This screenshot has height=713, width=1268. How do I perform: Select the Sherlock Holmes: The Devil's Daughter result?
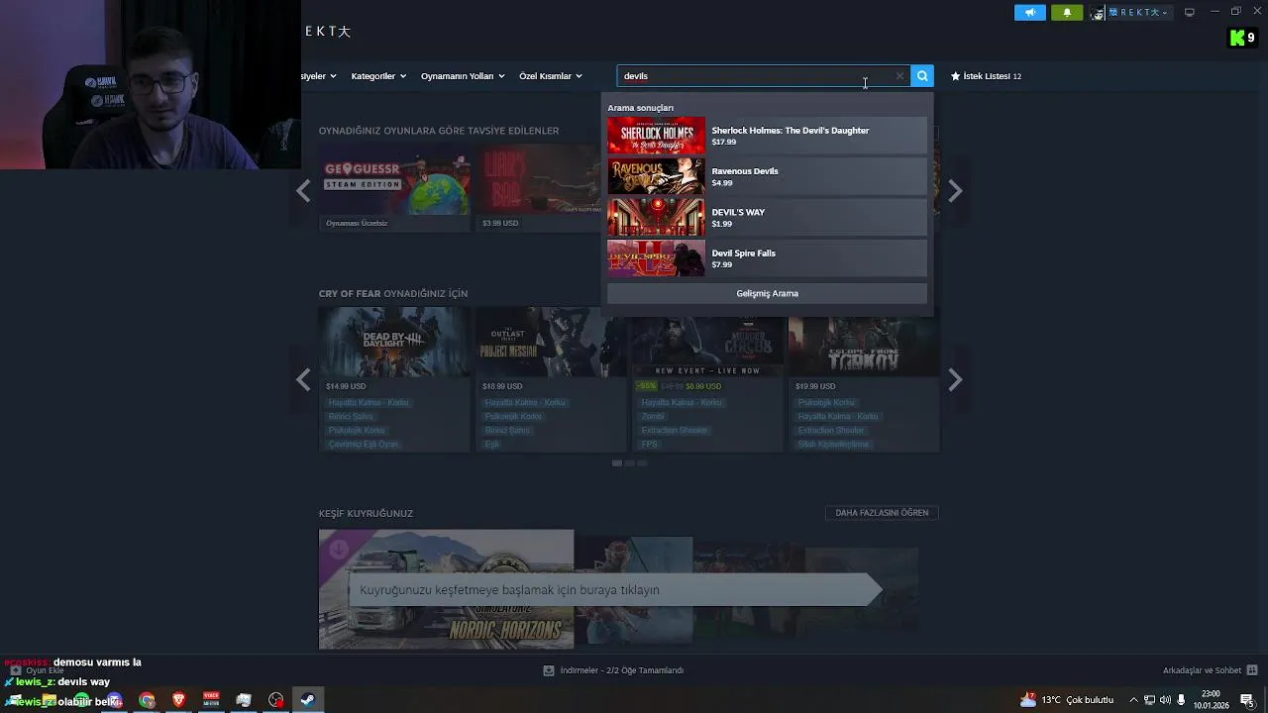pyautogui.click(x=767, y=136)
